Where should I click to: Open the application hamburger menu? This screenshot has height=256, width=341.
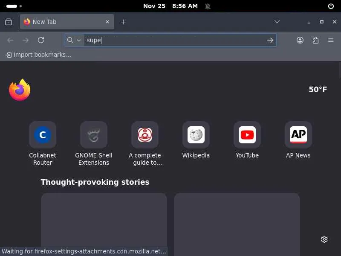coord(331,40)
